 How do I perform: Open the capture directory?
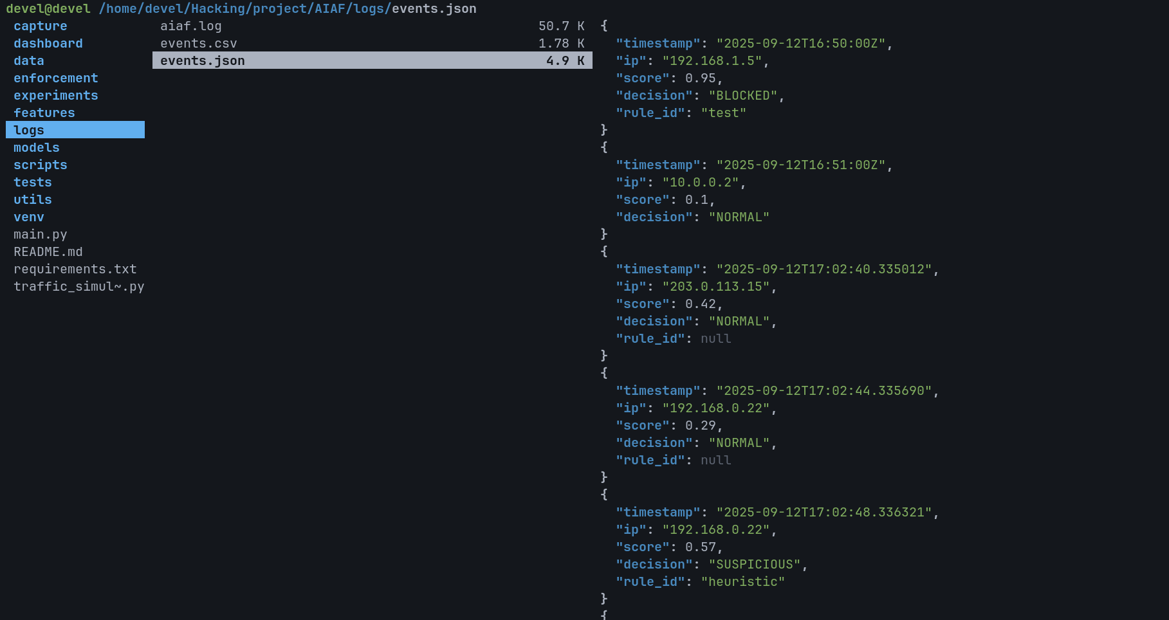(x=41, y=26)
